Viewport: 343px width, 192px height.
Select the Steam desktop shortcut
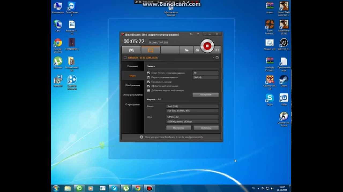[284, 81]
